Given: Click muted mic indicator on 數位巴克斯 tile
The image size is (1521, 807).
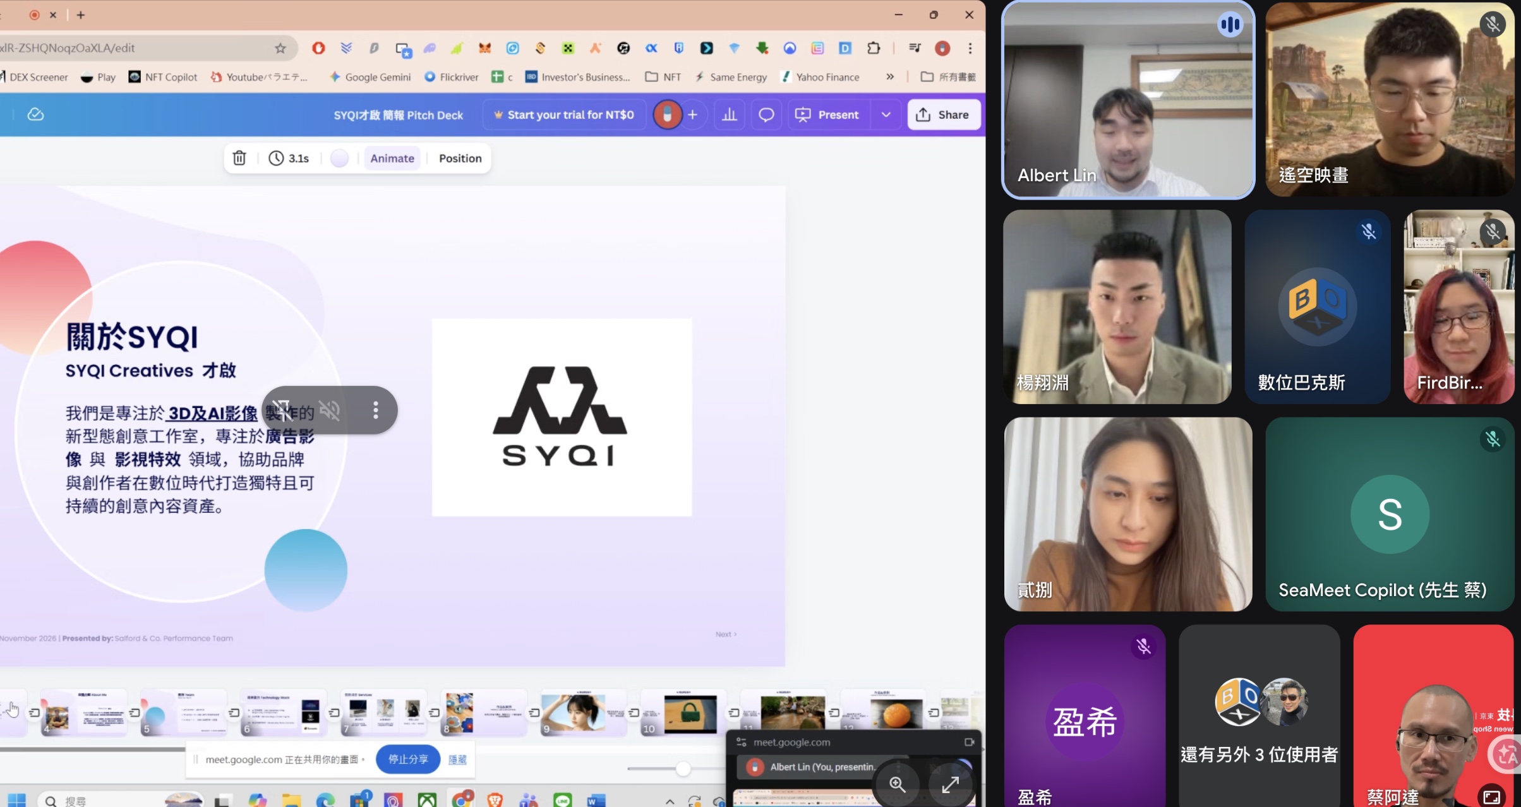Looking at the screenshot, I should tap(1368, 232).
